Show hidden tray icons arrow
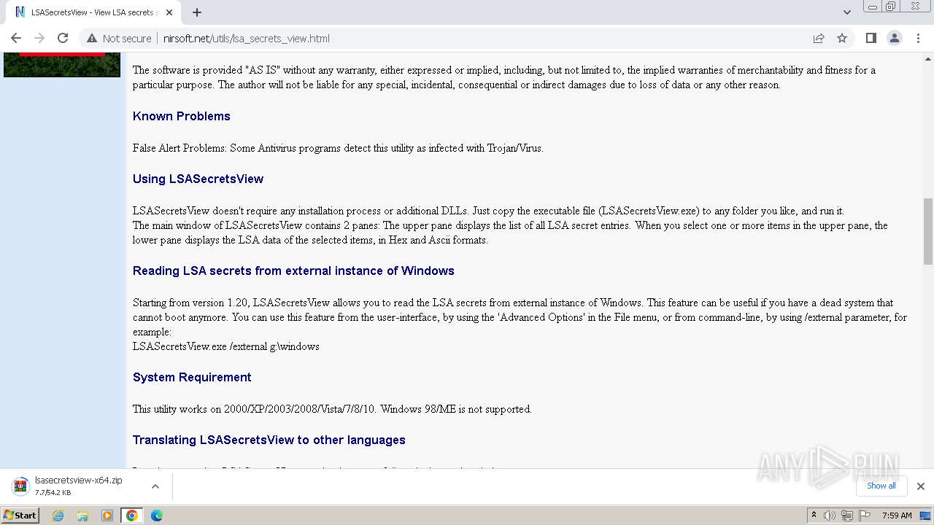The image size is (934, 525). tap(814, 516)
